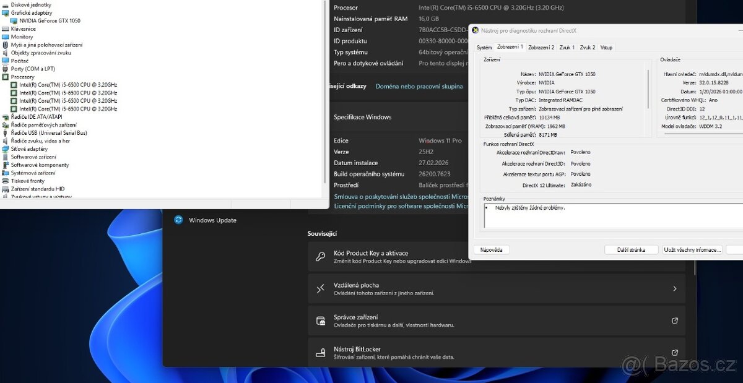Click the Verze value 25H2 in Settings
Image resolution: width=743 pixels, height=383 pixels.
point(427,152)
